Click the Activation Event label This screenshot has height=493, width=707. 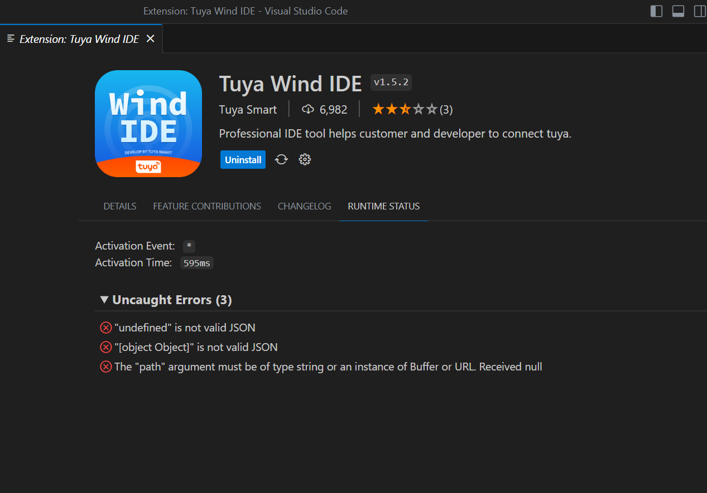[135, 246]
